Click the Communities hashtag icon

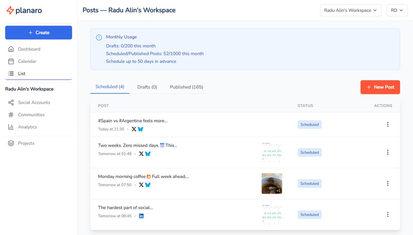coord(11,115)
